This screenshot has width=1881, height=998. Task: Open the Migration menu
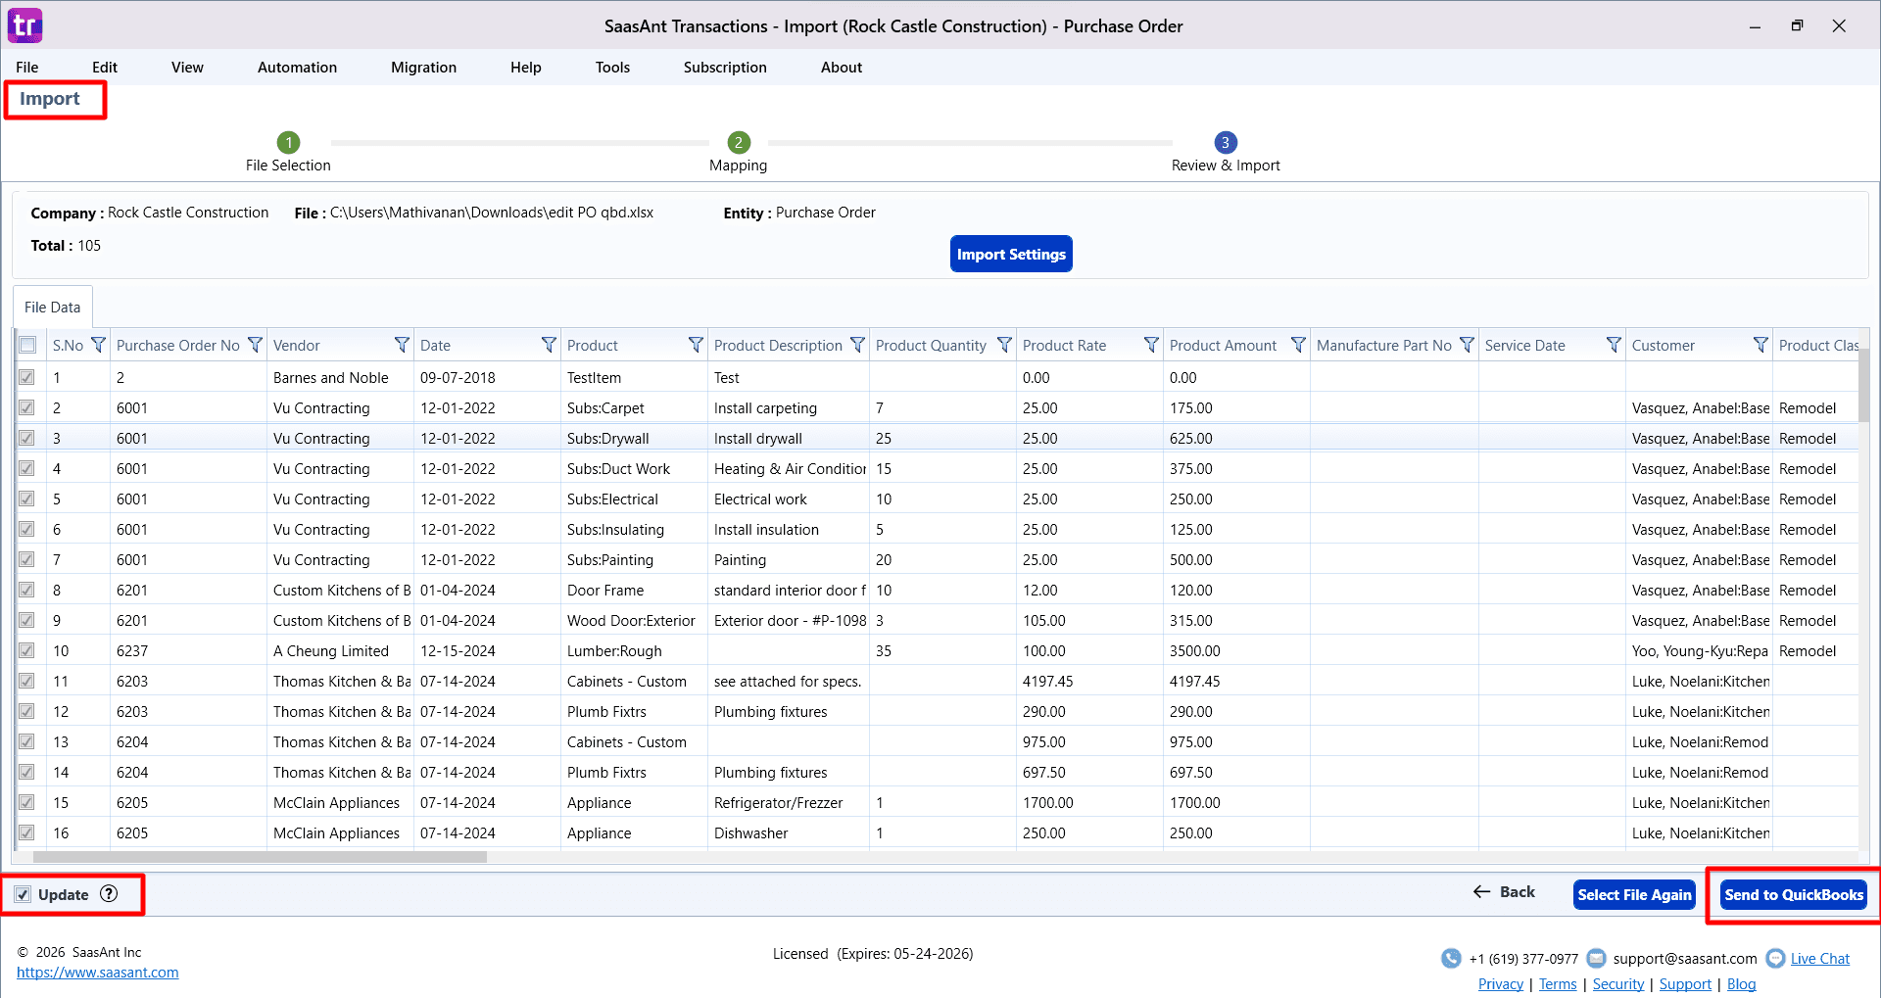pyautogui.click(x=423, y=68)
